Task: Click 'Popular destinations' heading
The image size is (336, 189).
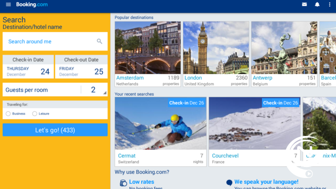Action: tap(134, 17)
